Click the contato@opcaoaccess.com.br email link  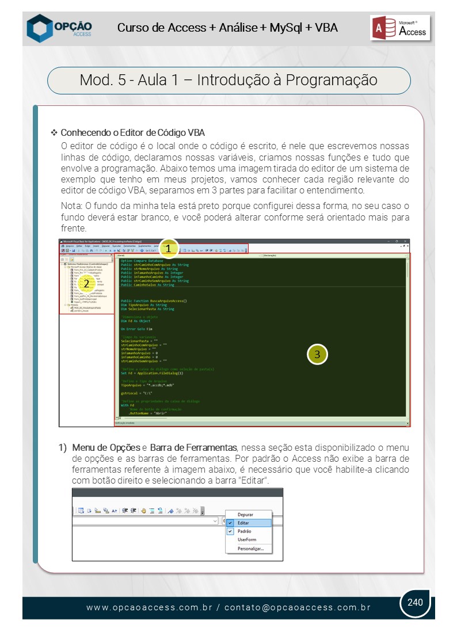[x=298, y=607]
